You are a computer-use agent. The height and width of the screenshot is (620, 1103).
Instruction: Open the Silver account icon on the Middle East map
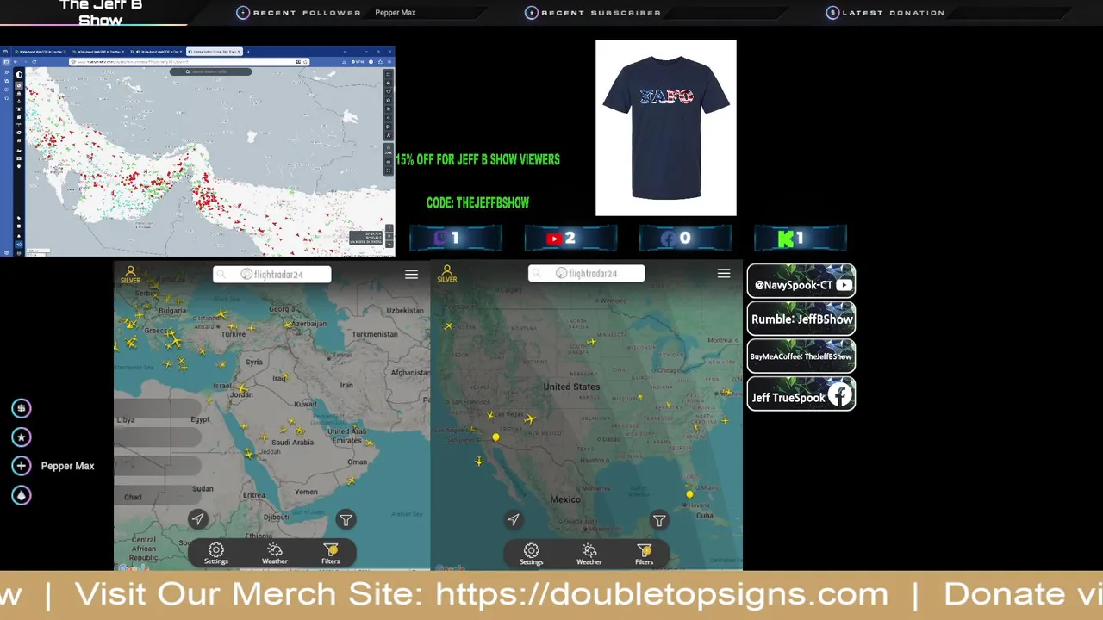coord(130,274)
